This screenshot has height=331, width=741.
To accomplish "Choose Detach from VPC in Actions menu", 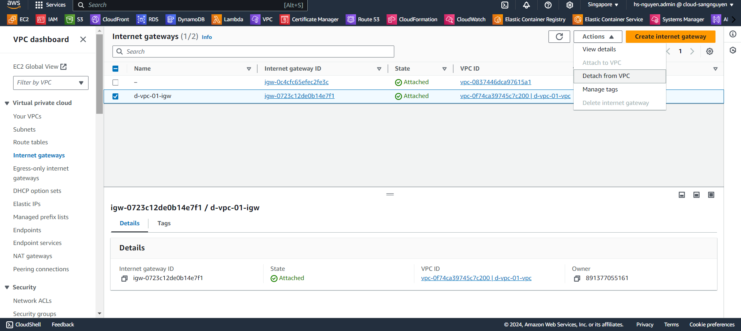I will click(606, 76).
